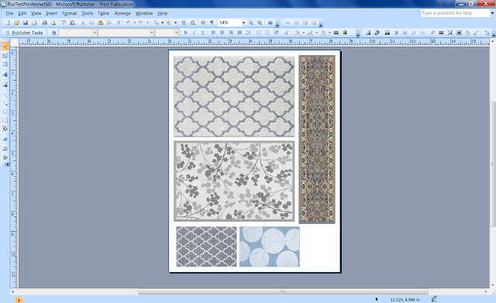The height and width of the screenshot is (303, 496).
Task: Toggle Center text alignment
Action: [x=222, y=33]
